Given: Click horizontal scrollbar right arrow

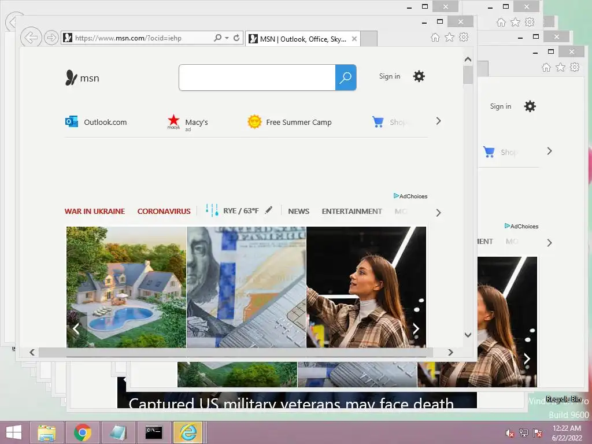Looking at the screenshot, I should tap(450, 352).
